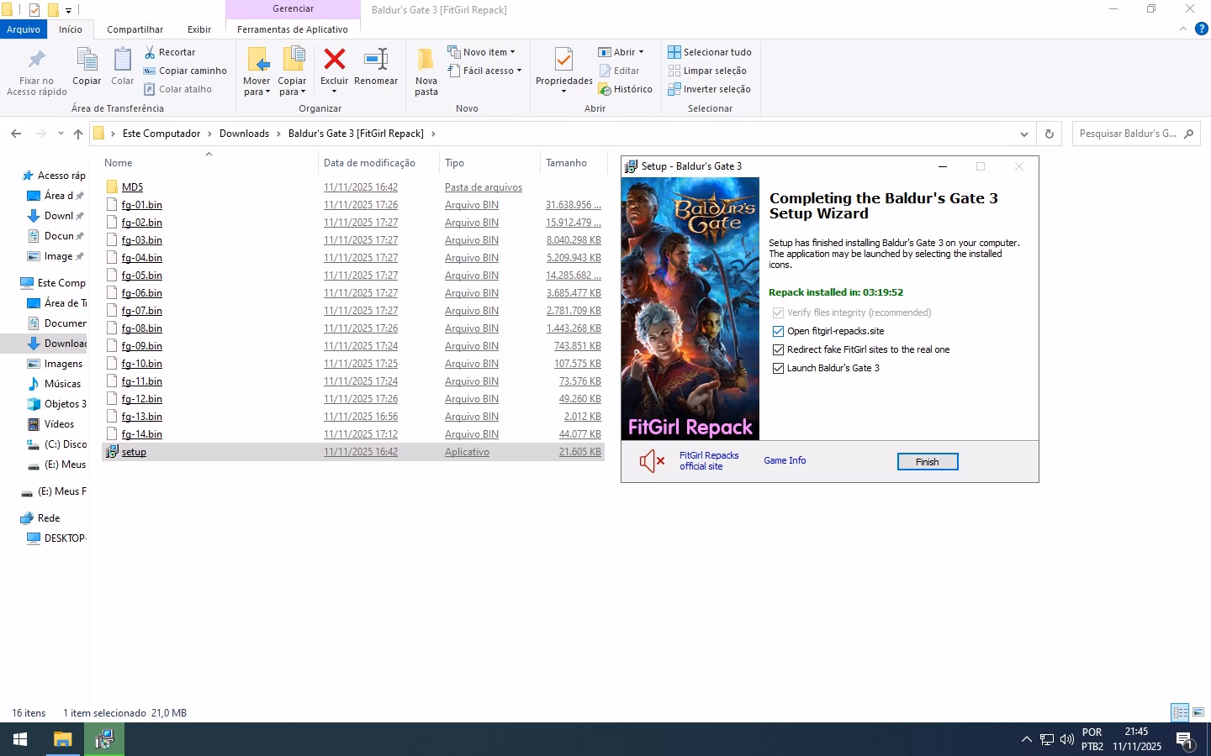
Task: Create a new folder with Nova pasta
Action: click(426, 71)
